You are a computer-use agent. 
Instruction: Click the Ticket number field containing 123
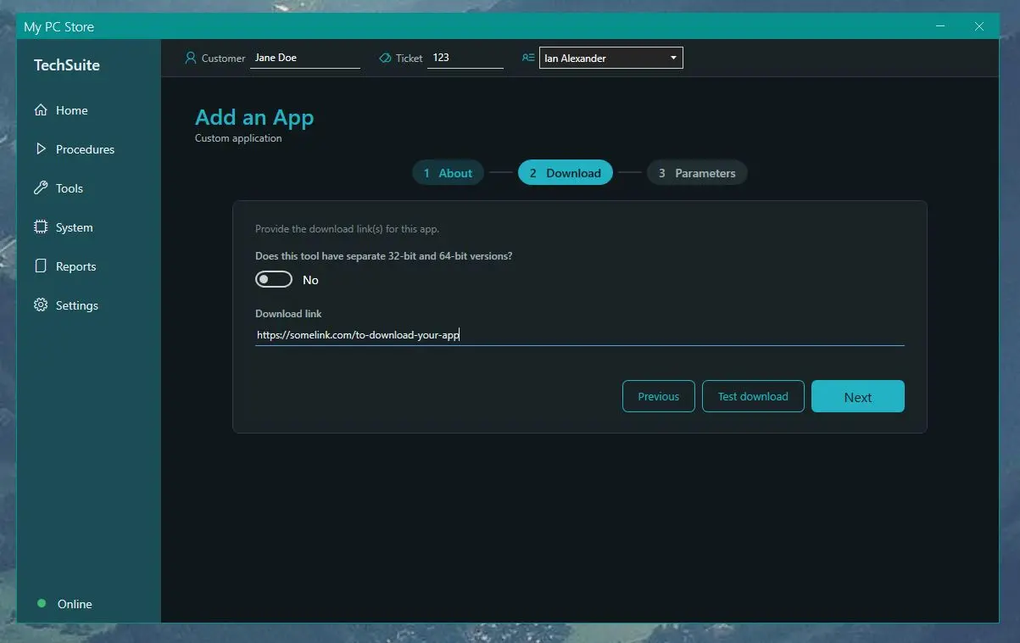click(x=465, y=58)
